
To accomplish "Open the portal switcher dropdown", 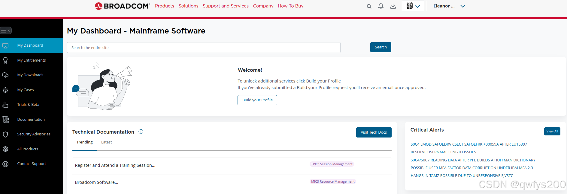I will click(x=413, y=6).
